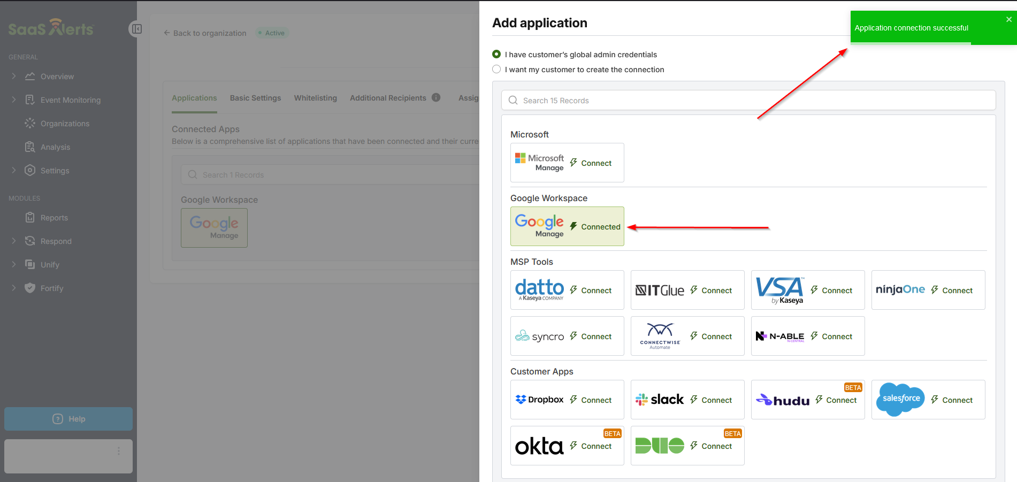Dismiss the success notification with X
Screen dimensions: 1017x482
coord(1008,20)
